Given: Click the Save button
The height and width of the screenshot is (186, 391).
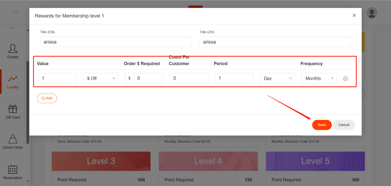Looking at the screenshot, I should click(x=322, y=125).
